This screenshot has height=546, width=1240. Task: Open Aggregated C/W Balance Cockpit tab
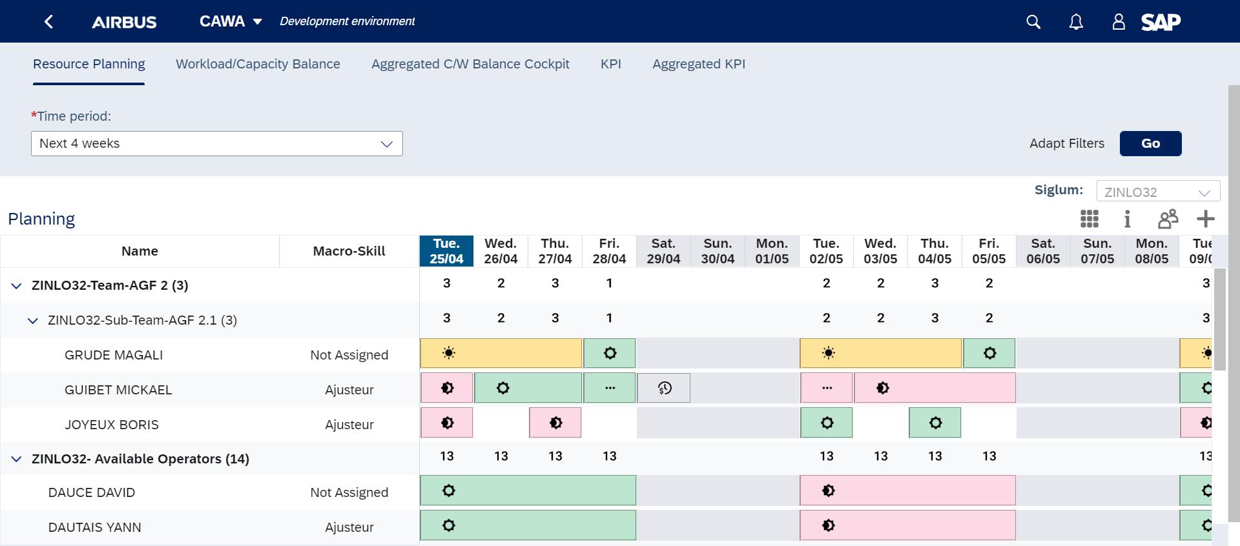coord(470,64)
